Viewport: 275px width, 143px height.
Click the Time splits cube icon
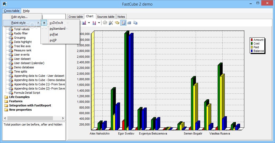point(11,71)
